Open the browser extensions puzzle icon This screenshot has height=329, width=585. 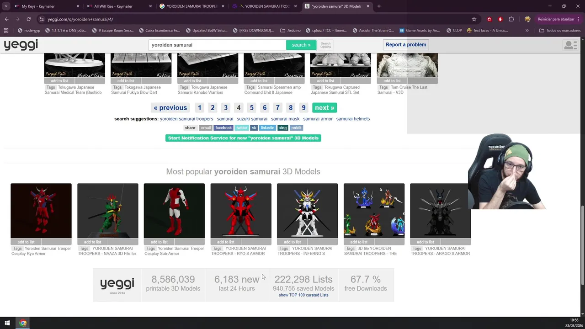click(x=511, y=19)
